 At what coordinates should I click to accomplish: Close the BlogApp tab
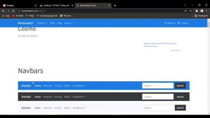(36, 6)
